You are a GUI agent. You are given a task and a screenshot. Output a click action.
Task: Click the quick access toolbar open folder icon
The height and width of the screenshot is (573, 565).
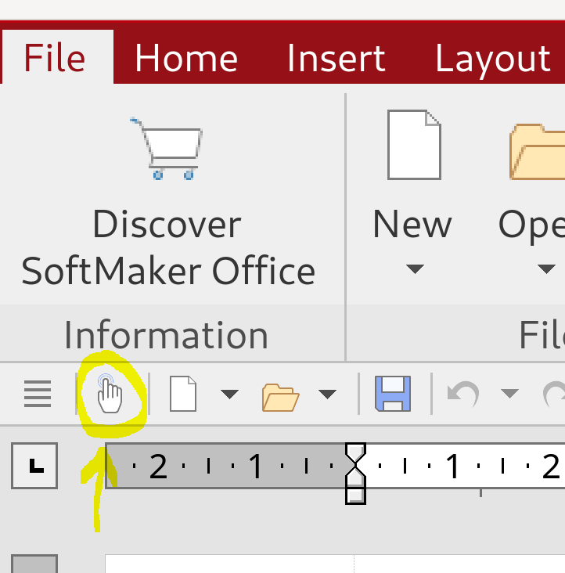[x=281, y=395]
